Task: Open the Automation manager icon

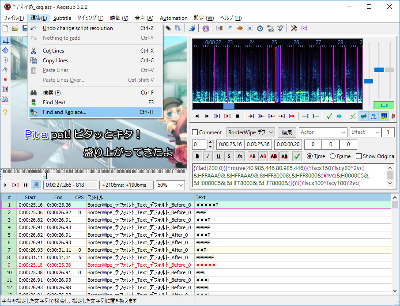Action: (192, 28)
